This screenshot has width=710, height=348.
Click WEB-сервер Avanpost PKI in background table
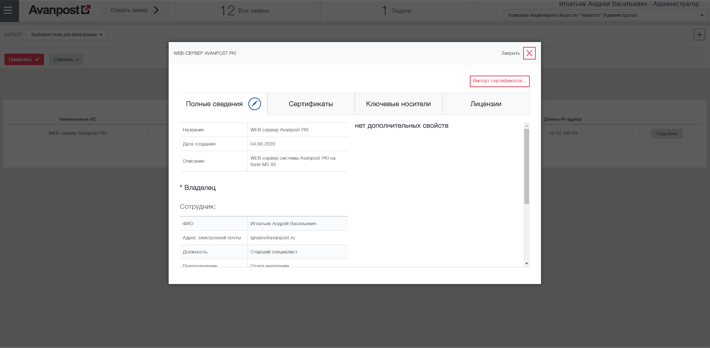77,133
